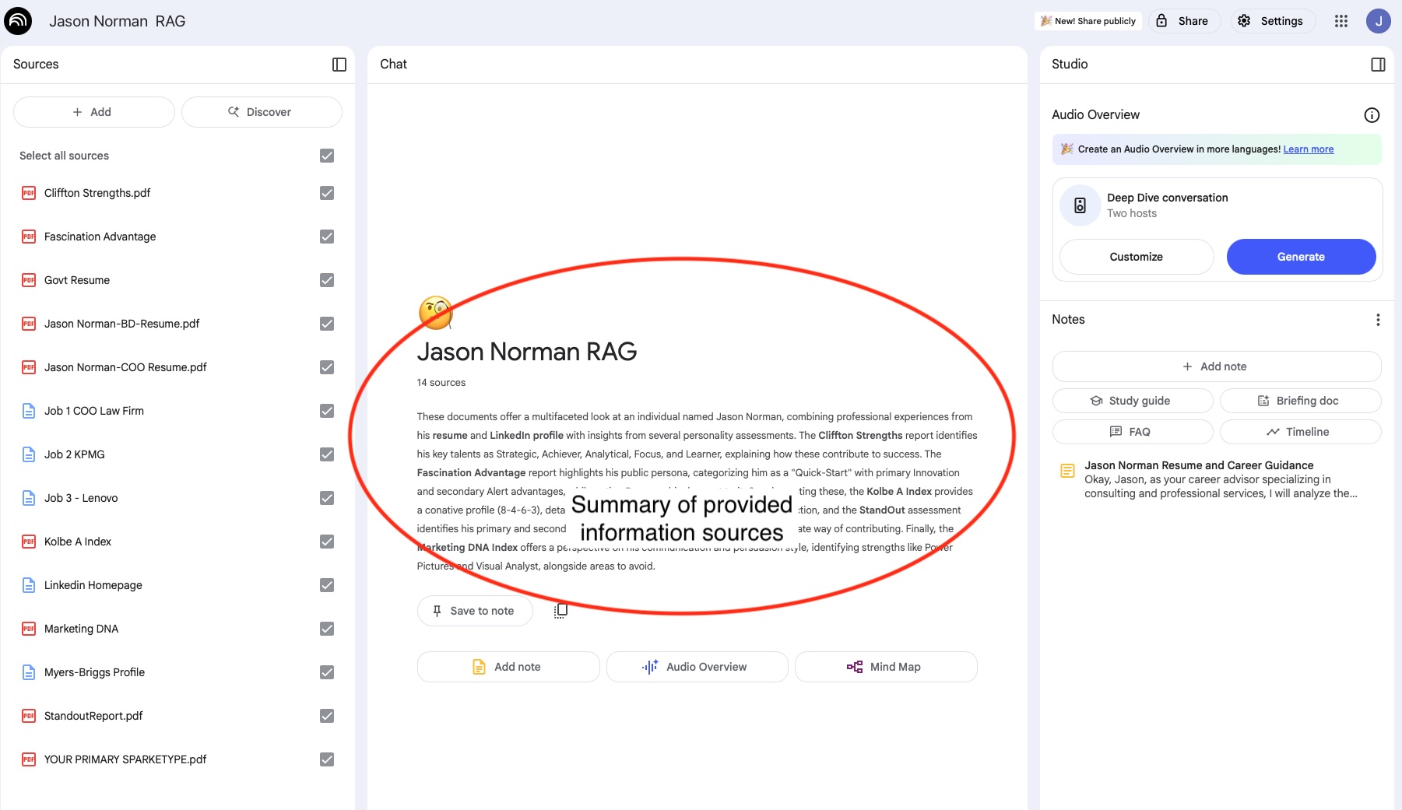This screenshot has width=1402, height=810.
Task: Click Discover sources button
Action: (x=262, y=112)
